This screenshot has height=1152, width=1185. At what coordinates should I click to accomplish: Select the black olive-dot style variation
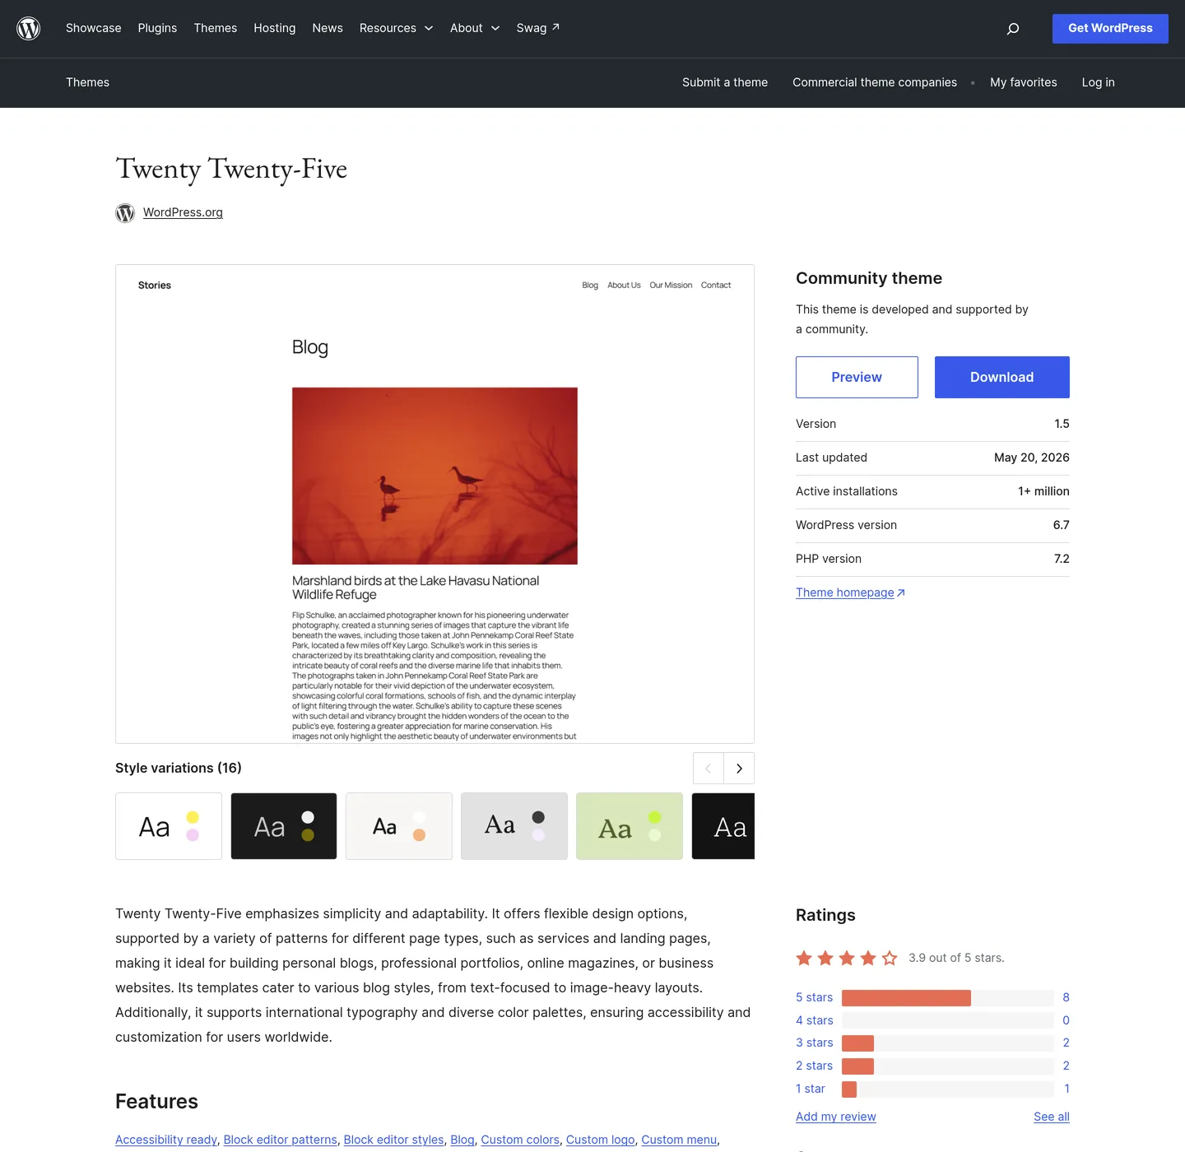(x=284, y=826)
